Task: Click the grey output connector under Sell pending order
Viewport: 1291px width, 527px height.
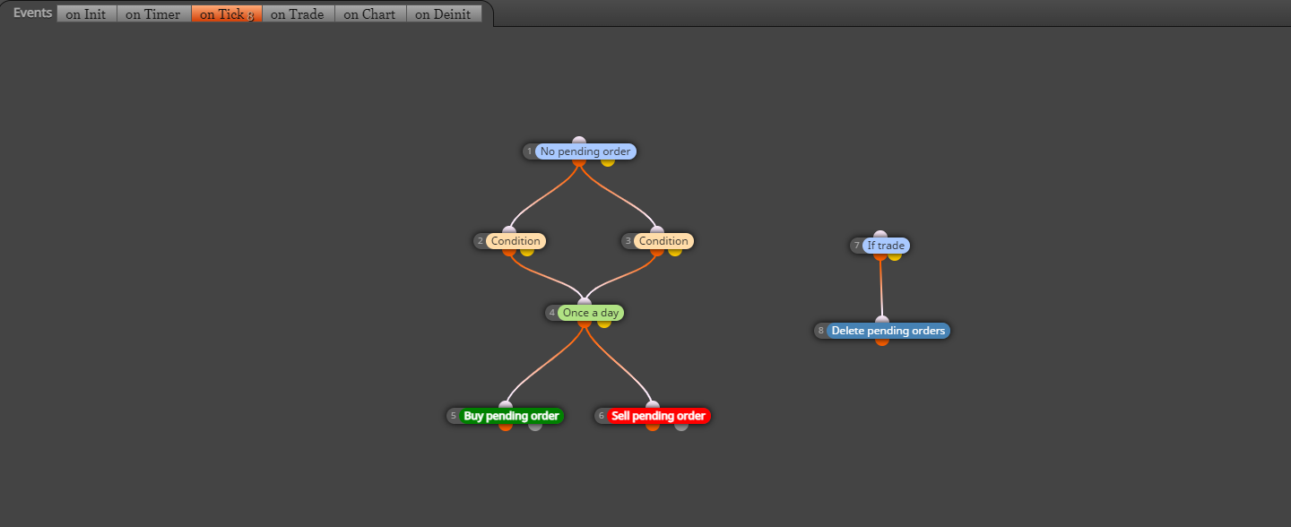Action: (x=681, y=426)
